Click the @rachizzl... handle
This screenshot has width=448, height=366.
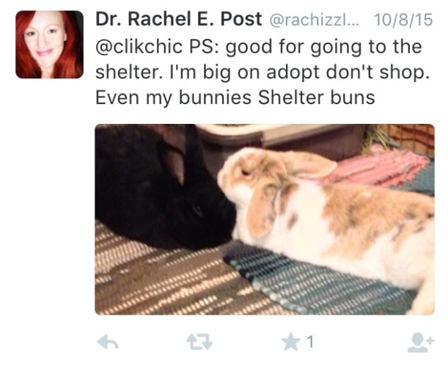click(x=315, y=20)
